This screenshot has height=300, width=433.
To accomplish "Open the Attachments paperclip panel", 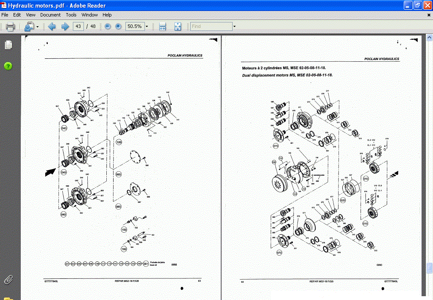I will (x=8, y=280).
